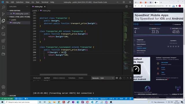The height and width of the screenshot is (104, 185).
Task: Maximize the panel with the chevron up
Action: click(128, 78)
